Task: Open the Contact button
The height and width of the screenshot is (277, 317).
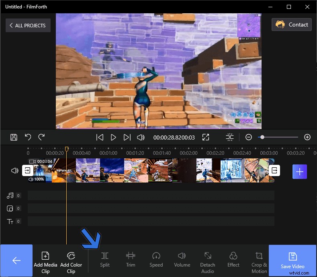Action: click(292, 25)
